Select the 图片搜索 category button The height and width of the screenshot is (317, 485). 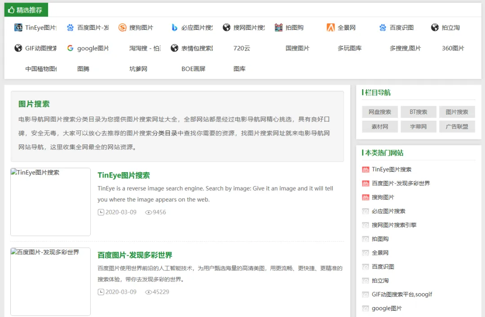click(457, 112)
